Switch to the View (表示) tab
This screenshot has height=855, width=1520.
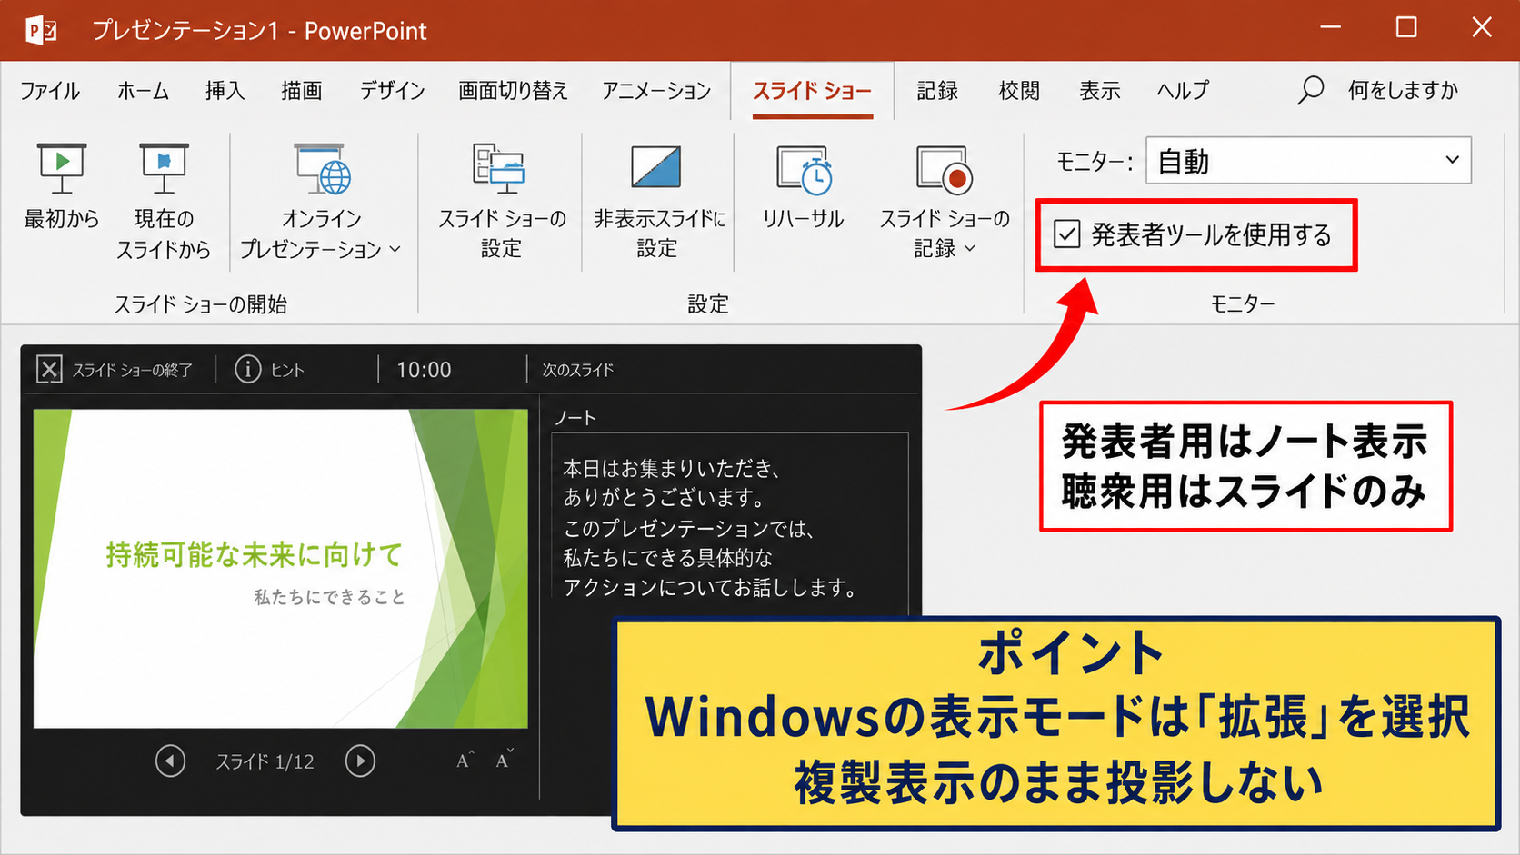click(x=1099, y=91)
